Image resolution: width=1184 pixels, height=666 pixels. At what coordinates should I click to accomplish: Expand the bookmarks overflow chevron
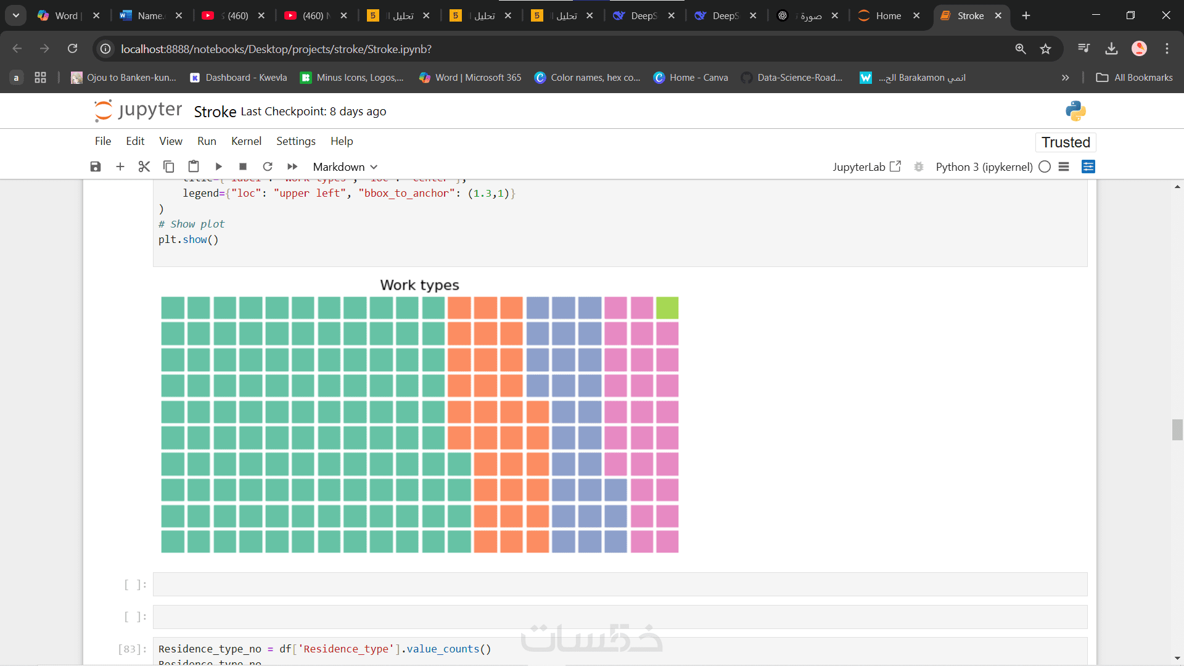pyautogui.click(x=1065, y=78)
